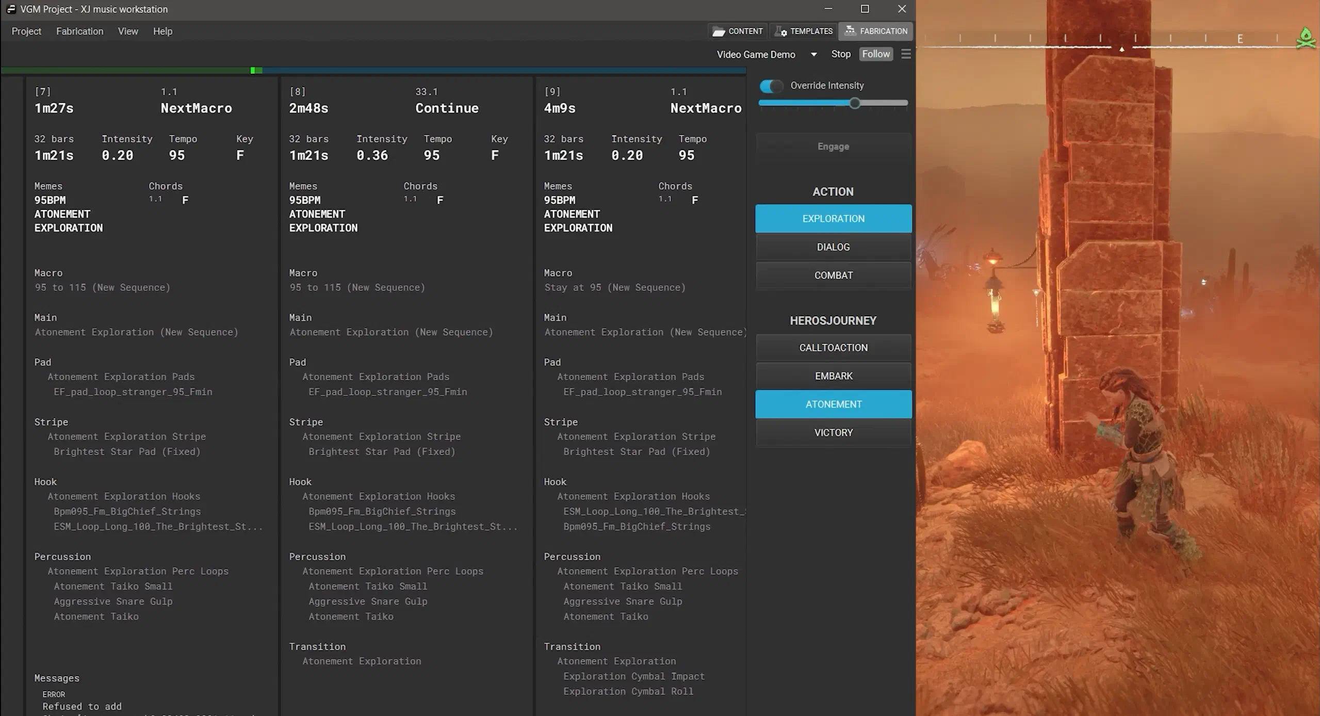Open the Project menu

coord(26,31)
